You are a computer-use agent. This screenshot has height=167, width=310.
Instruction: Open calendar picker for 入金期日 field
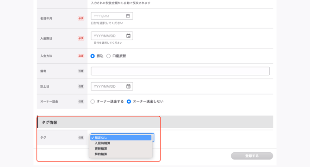128,36
